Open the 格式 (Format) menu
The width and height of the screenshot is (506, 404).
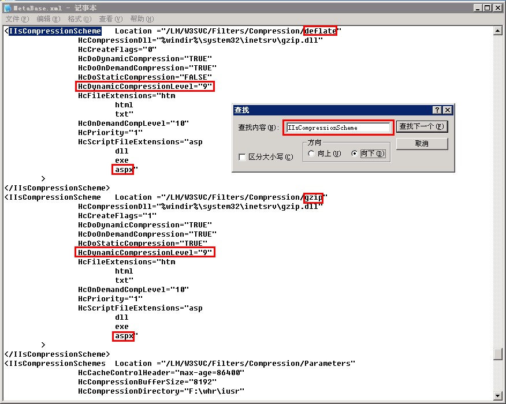tap(79, 18)
